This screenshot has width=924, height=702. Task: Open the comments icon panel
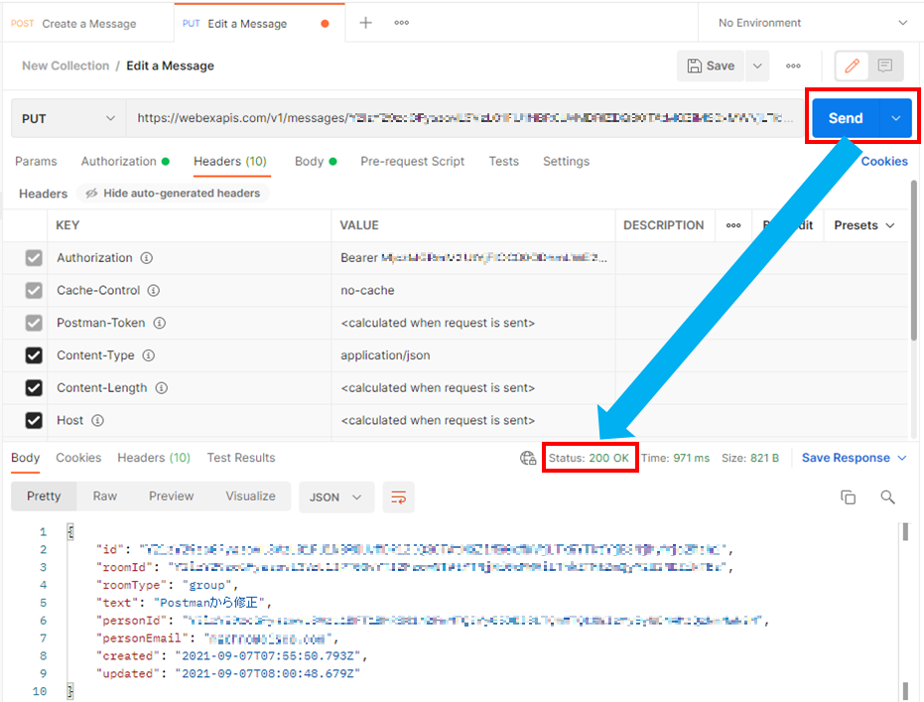coord(885,67)
